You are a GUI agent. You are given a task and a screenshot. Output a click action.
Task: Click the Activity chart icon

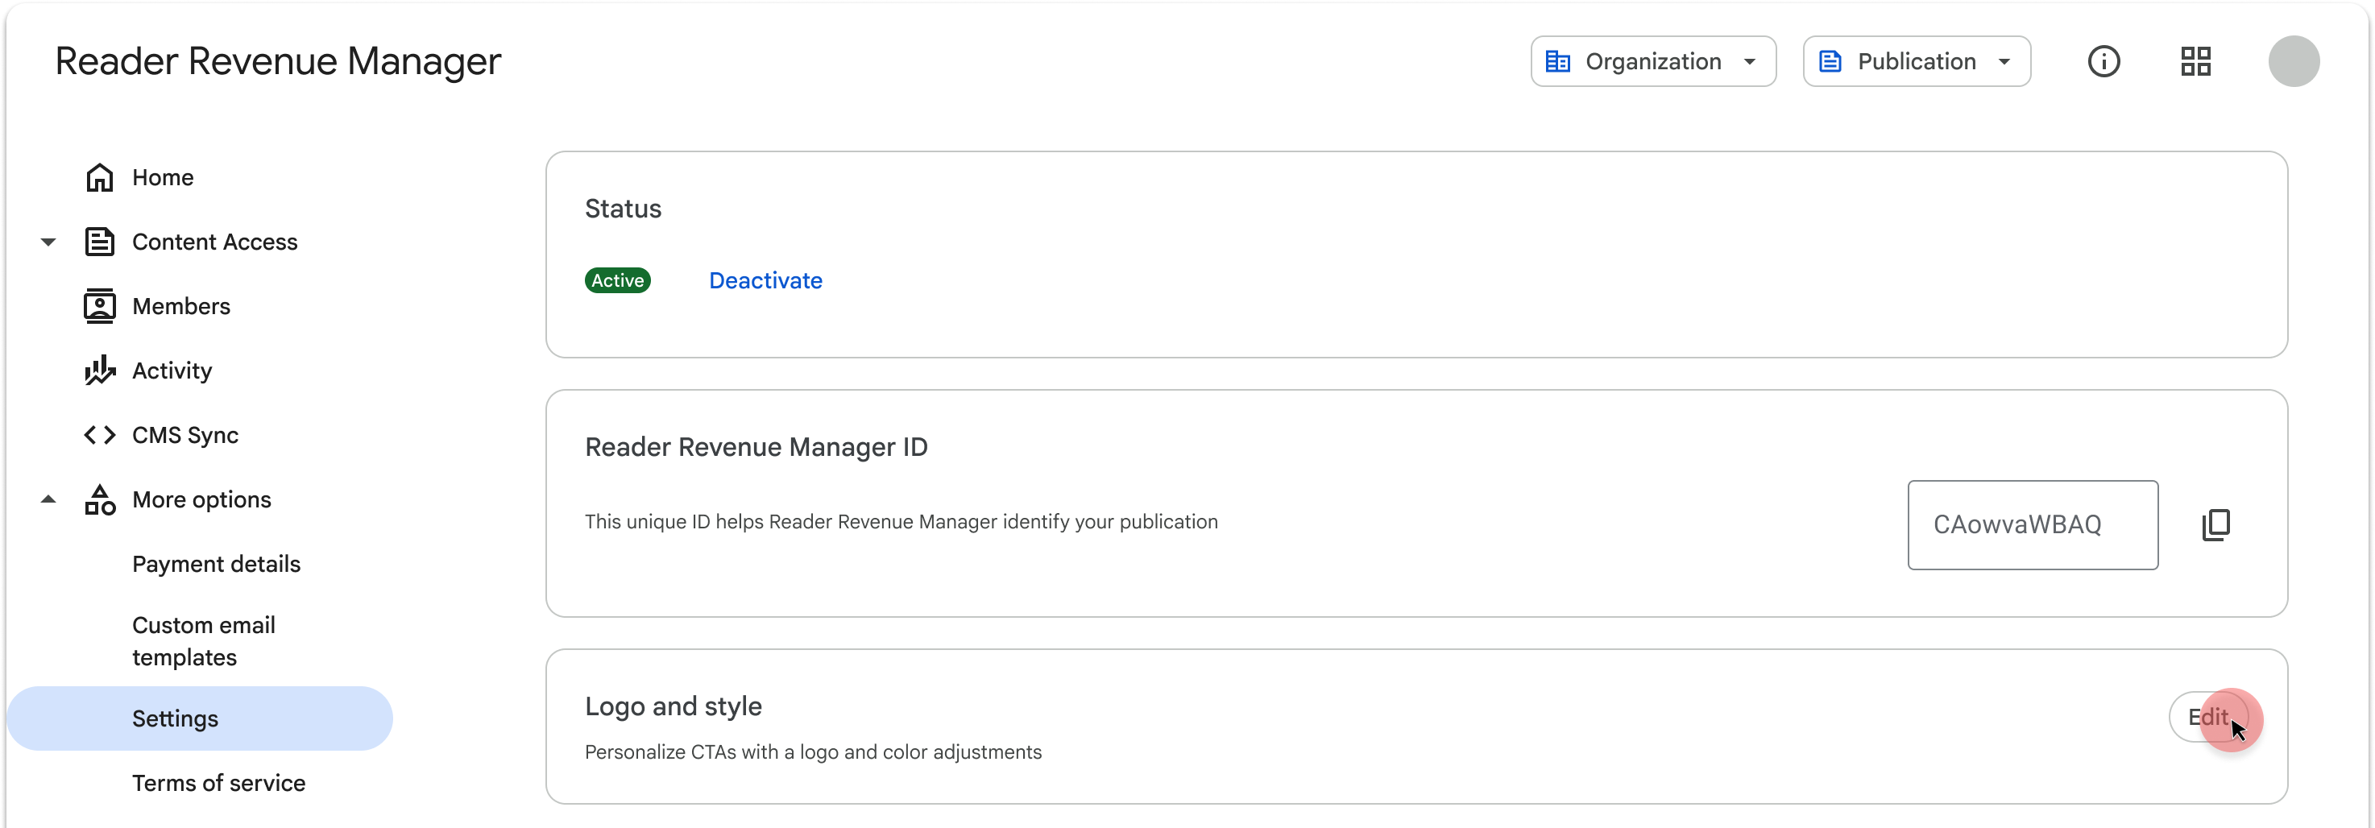(100, 371)
